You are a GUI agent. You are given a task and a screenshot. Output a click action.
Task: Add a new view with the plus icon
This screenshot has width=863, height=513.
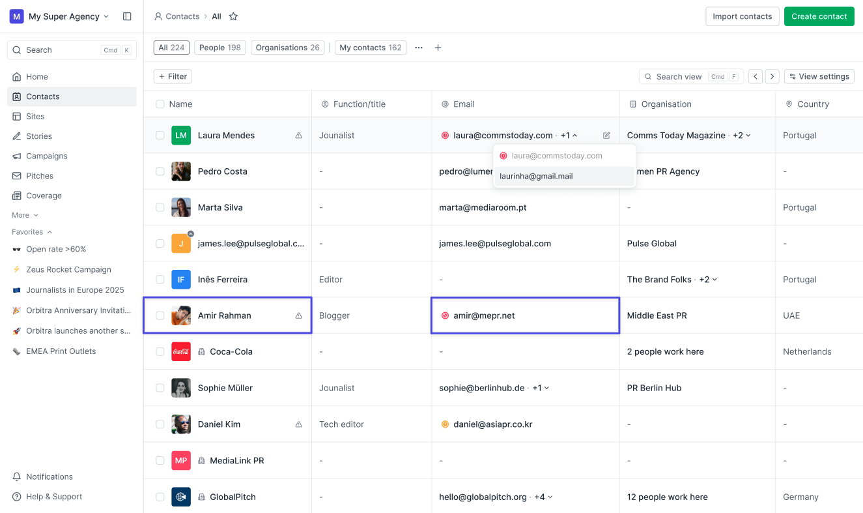click(x=438, y=48)
